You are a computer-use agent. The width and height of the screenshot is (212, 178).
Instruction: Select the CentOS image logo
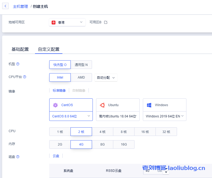coord(55,105)
